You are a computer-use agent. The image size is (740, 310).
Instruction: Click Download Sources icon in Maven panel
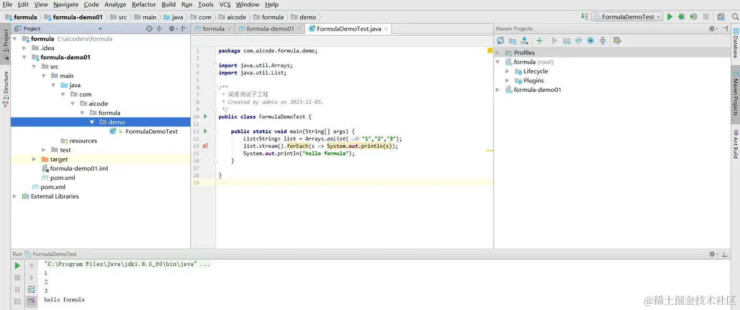tap(525, 40)
